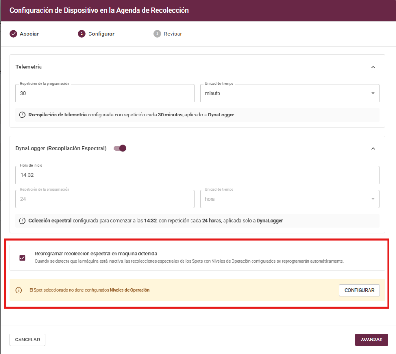This screenshot has height=354, width=396.
Task: Click the step 3 Revisar circle icon
Action: click(157, 34)
